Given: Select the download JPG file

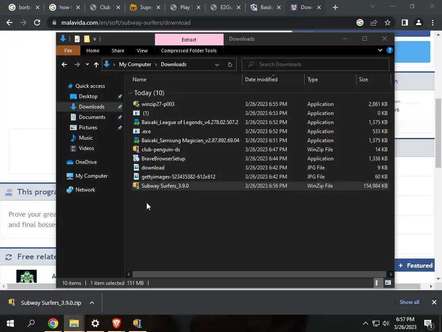Looking at the screenshot, I should point(153,167).
